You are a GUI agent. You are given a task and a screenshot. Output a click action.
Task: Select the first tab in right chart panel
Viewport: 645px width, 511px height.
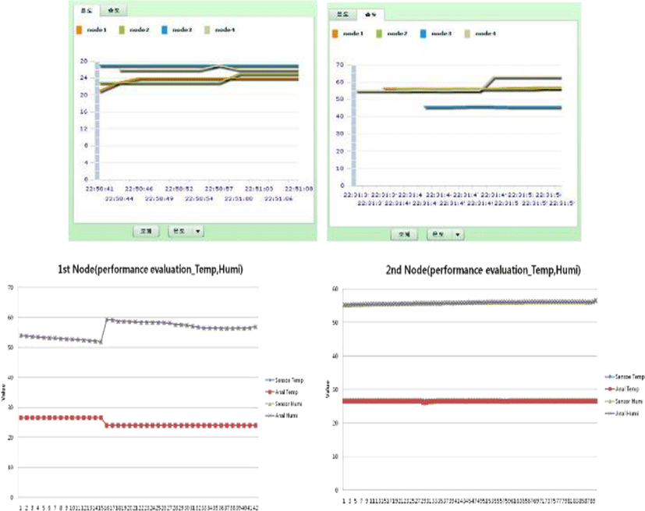[x=342, y=15]
